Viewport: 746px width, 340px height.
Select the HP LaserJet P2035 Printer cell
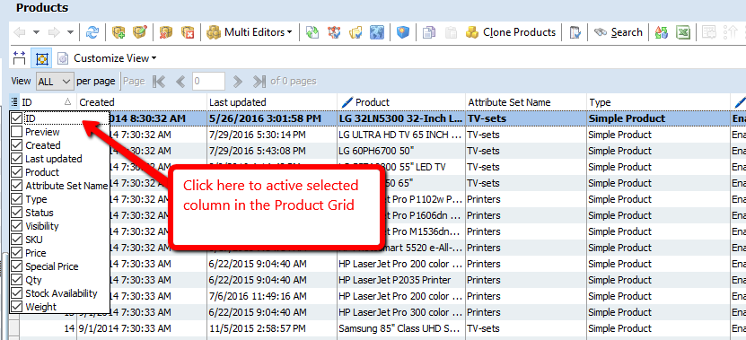tap(401, 280)
